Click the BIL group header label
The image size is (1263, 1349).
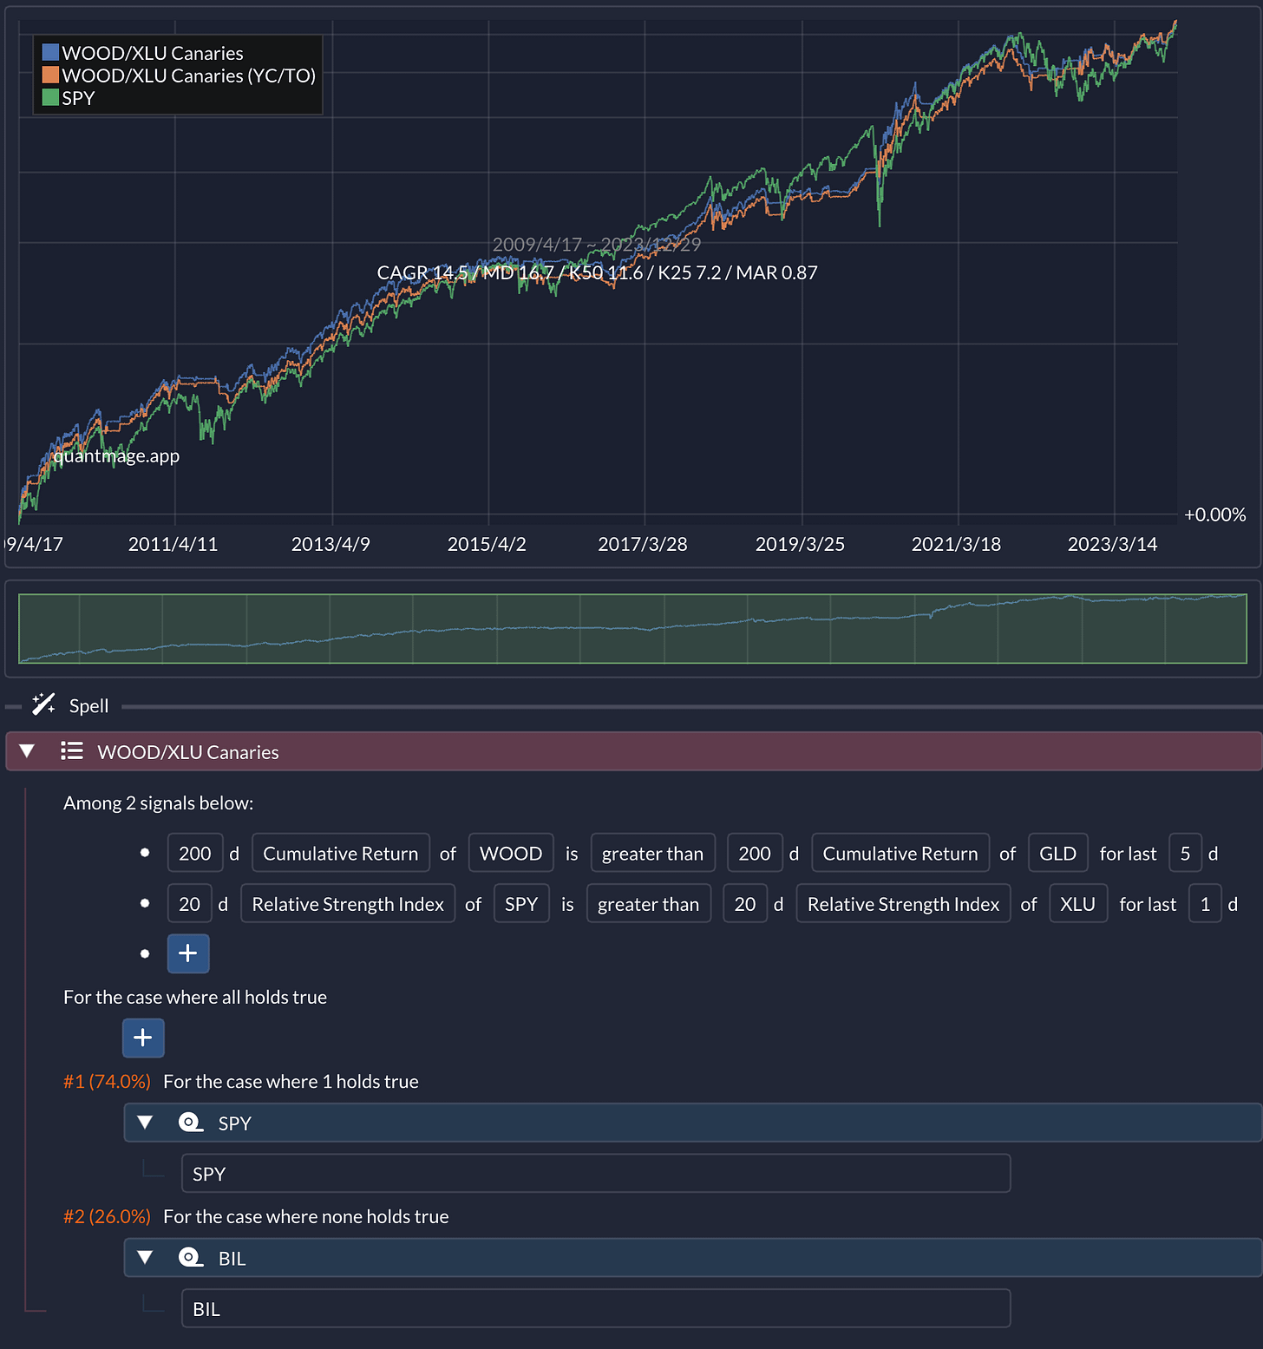tap(232, 1259)
